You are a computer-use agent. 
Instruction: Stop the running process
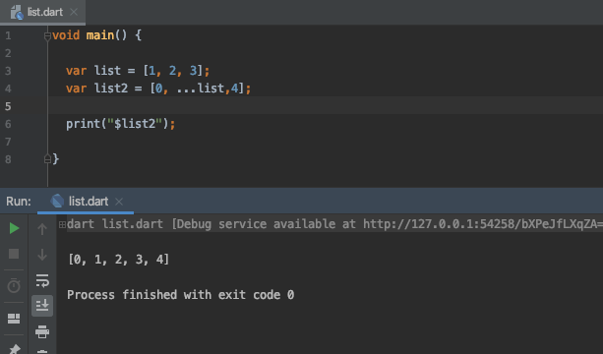[x=14, y=254]
